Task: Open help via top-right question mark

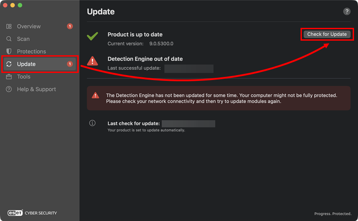Action: (x=347, y=12)
